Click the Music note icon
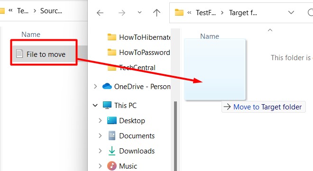 112,166
